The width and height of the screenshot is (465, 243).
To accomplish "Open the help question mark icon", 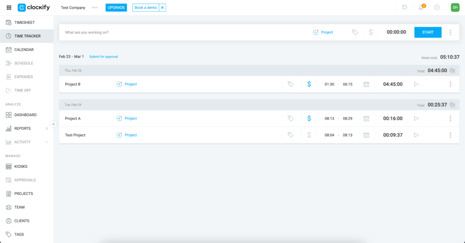I will tap(437, 7).
